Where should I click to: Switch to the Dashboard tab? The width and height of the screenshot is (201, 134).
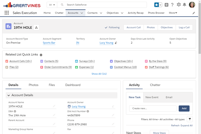pos(73,85)
